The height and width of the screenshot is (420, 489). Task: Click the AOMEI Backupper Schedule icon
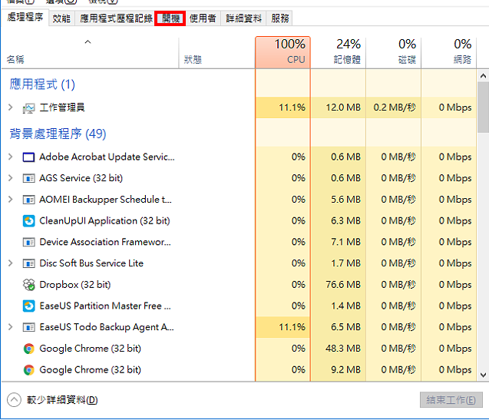tap(28, 200)
